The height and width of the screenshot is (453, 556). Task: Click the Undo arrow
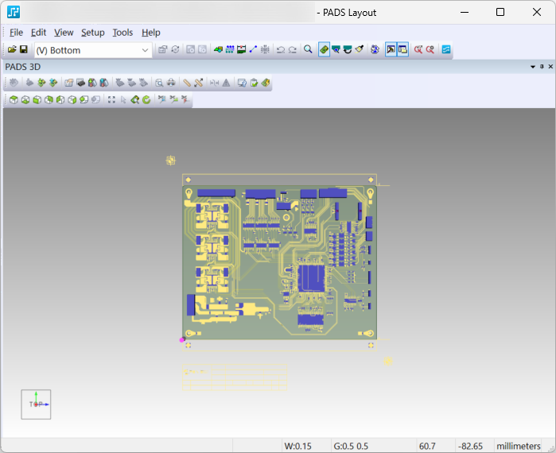tap(281, 49)
